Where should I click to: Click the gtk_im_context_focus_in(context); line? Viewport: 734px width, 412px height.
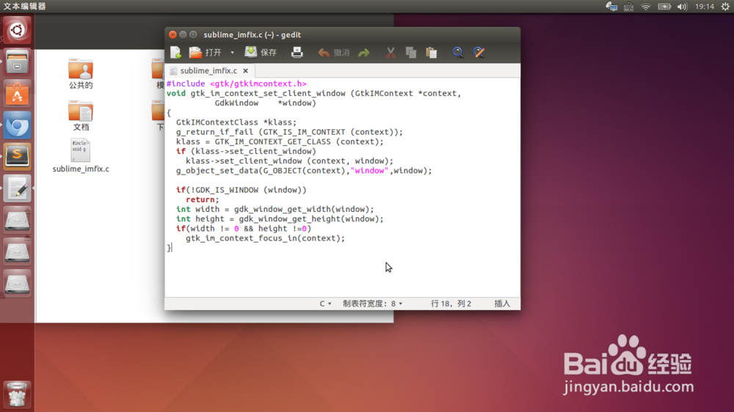point(265,238)
